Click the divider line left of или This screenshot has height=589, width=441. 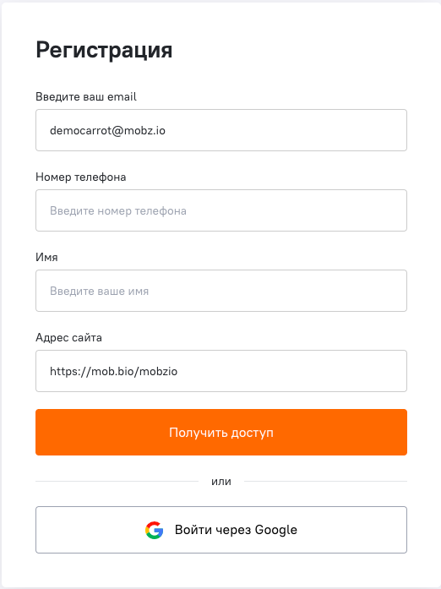[117, 481]
